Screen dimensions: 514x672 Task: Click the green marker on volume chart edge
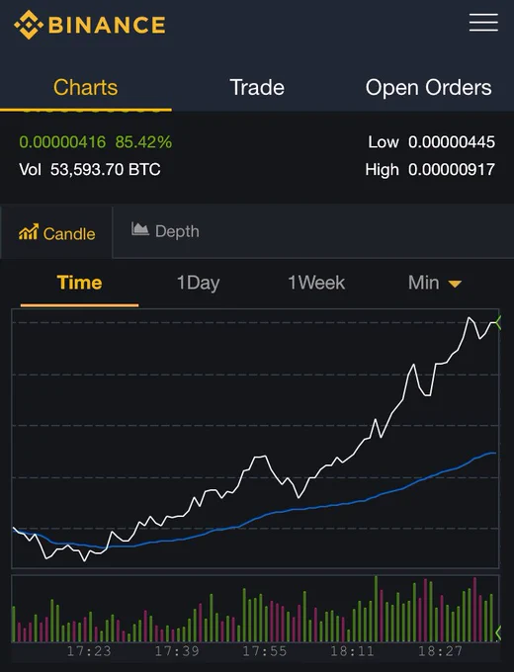tap(498, 632)
